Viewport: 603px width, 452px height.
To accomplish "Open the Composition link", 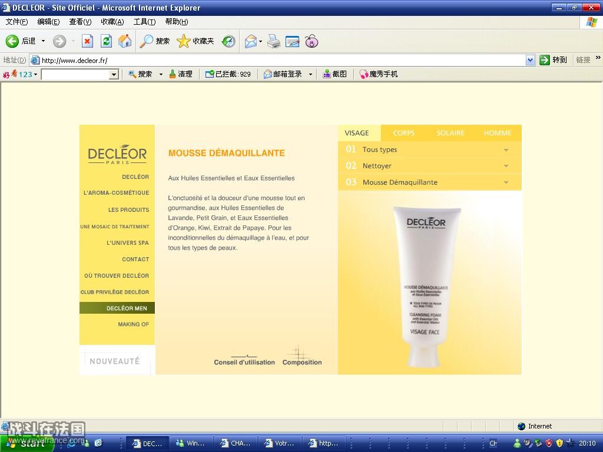I will (302, 362).
